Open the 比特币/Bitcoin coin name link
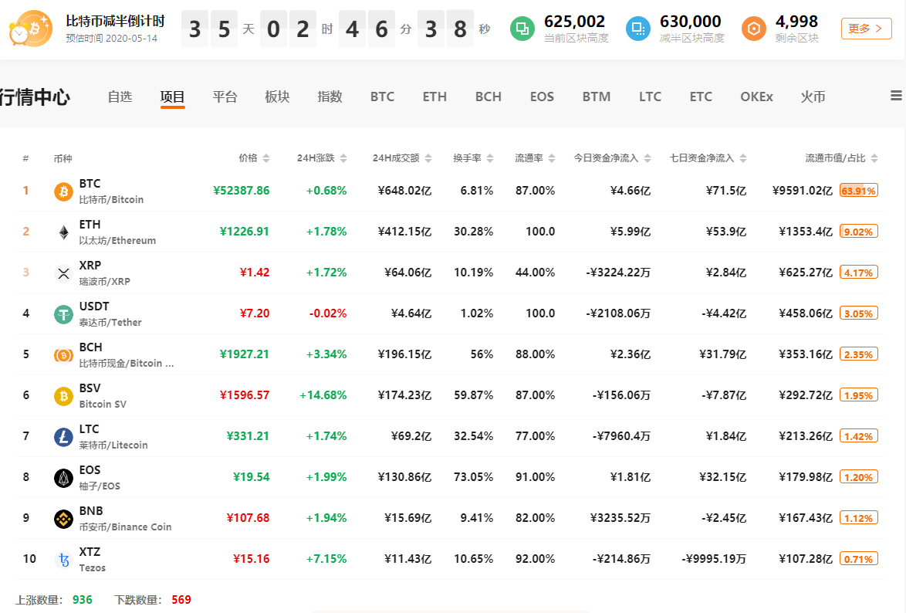The image size is (906, 613). [x=112, y=199]
